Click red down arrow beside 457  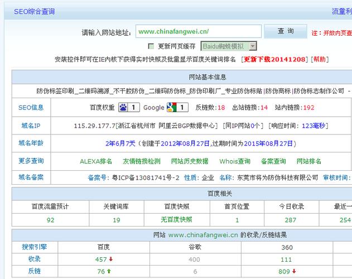(110, 259)
